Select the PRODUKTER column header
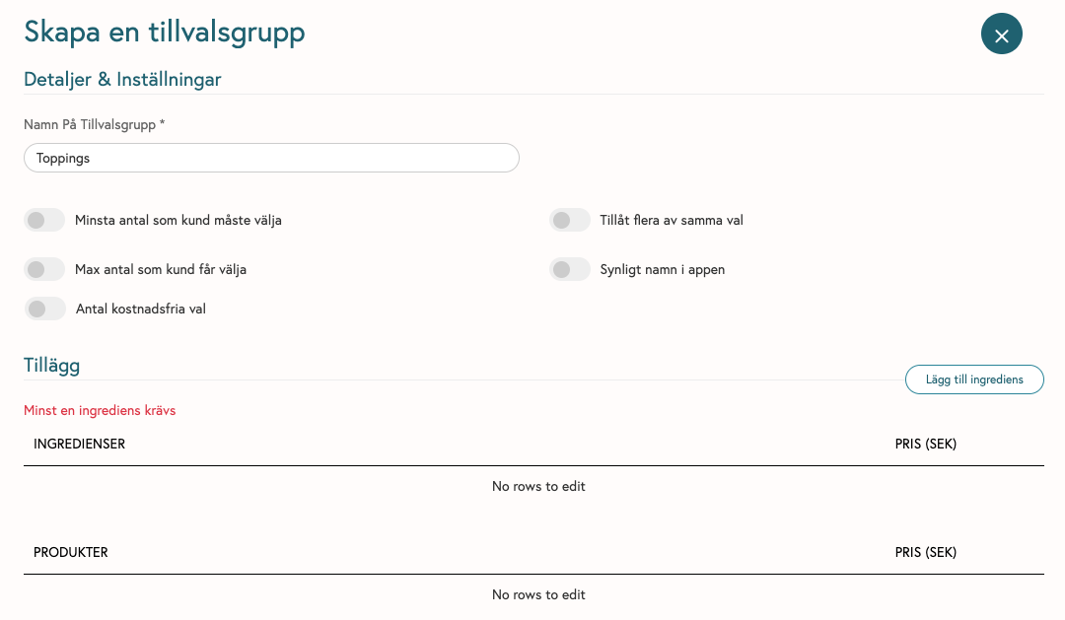 (71, 553)
